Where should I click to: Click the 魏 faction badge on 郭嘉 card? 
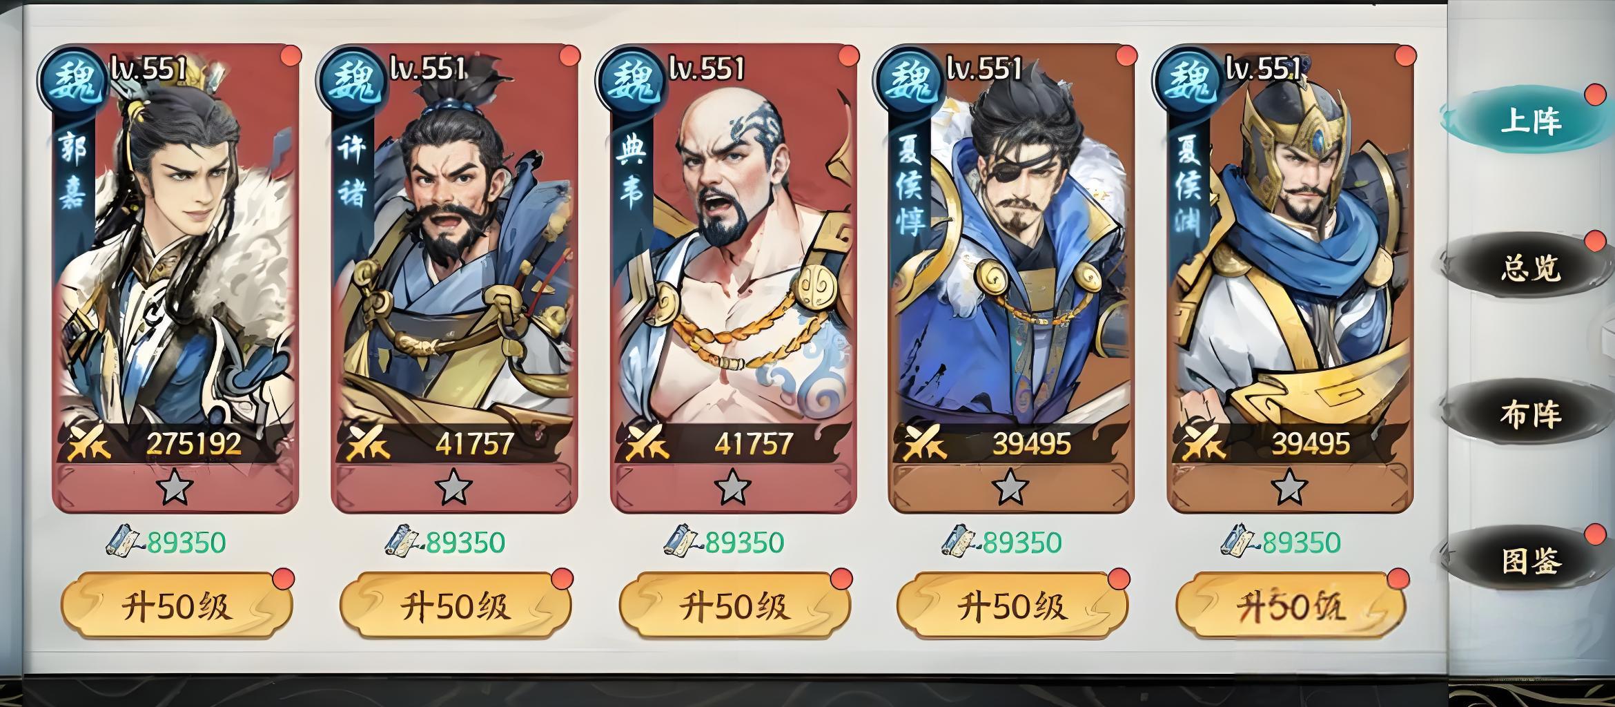(72, 81)
